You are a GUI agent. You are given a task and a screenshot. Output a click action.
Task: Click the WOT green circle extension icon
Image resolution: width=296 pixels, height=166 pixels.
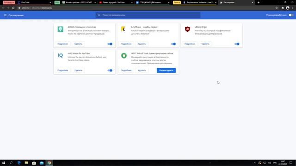pyautogui.click(x=124, y=55)
